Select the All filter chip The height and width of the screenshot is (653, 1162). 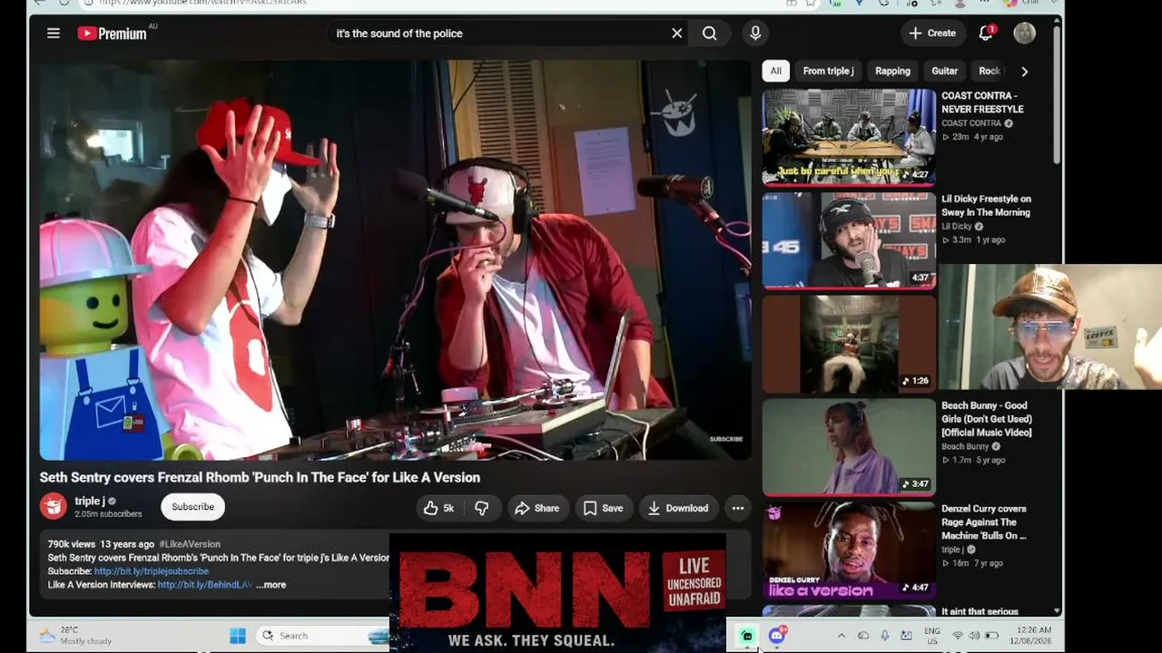click(x=775, y=71)
